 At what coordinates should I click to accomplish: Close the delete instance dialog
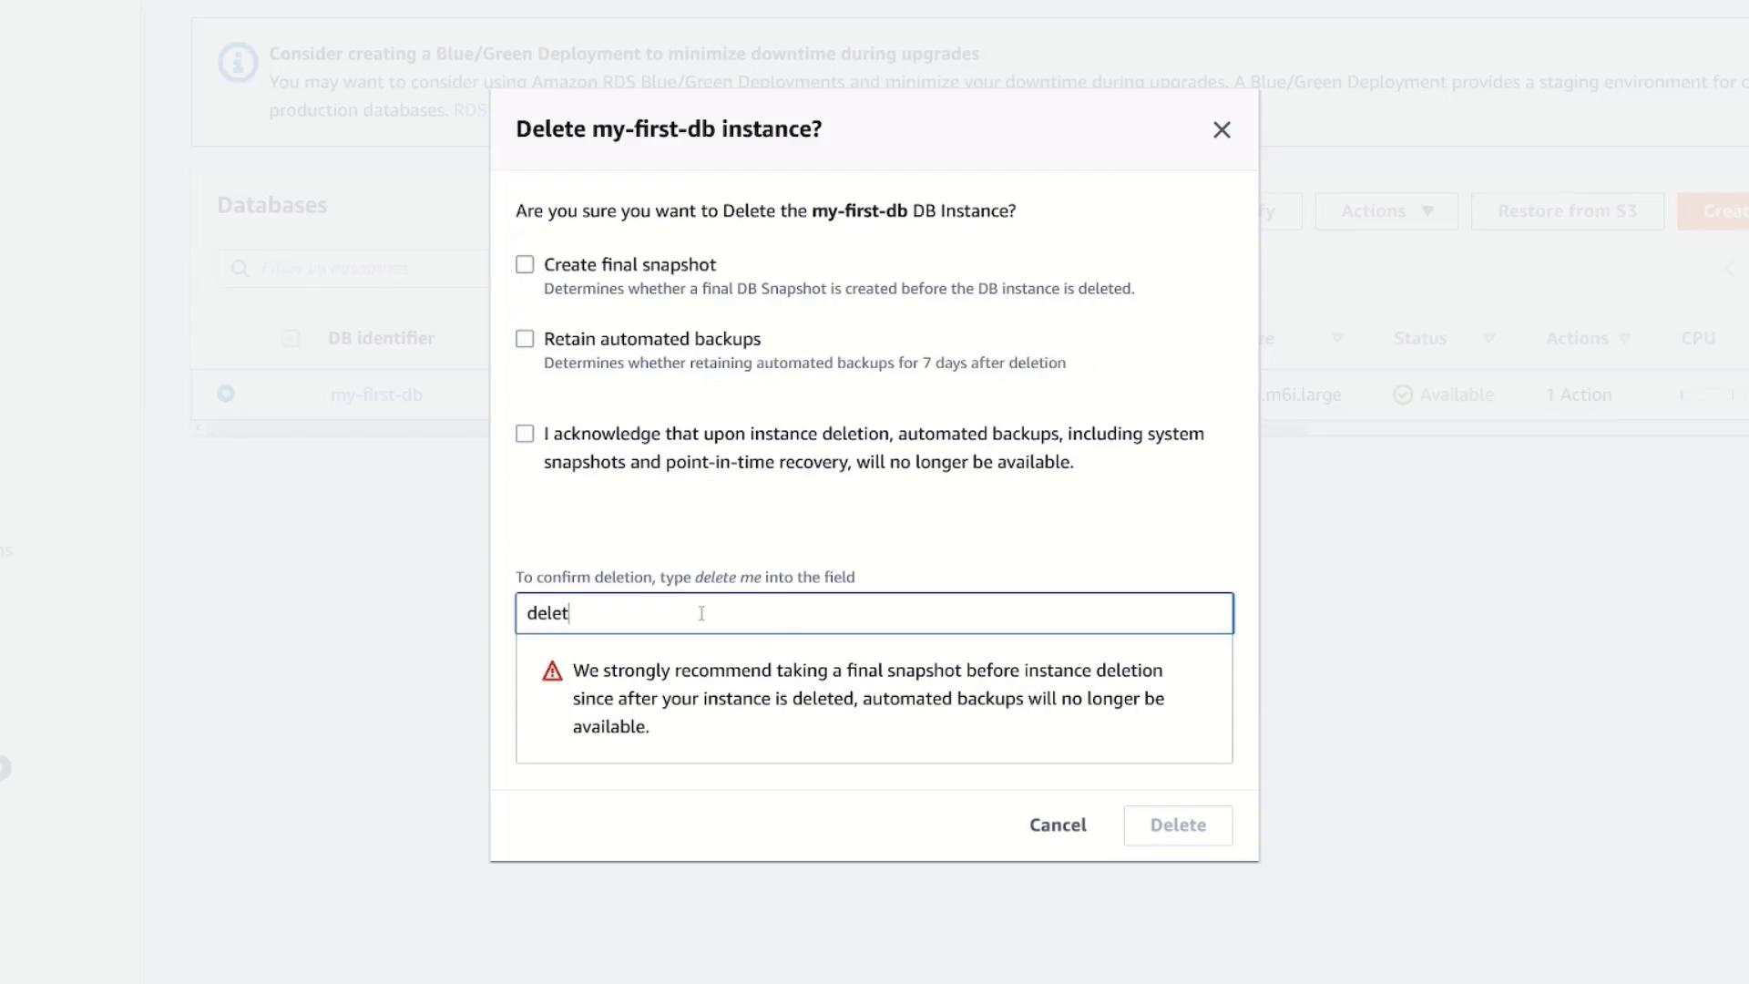[1222, 130]
